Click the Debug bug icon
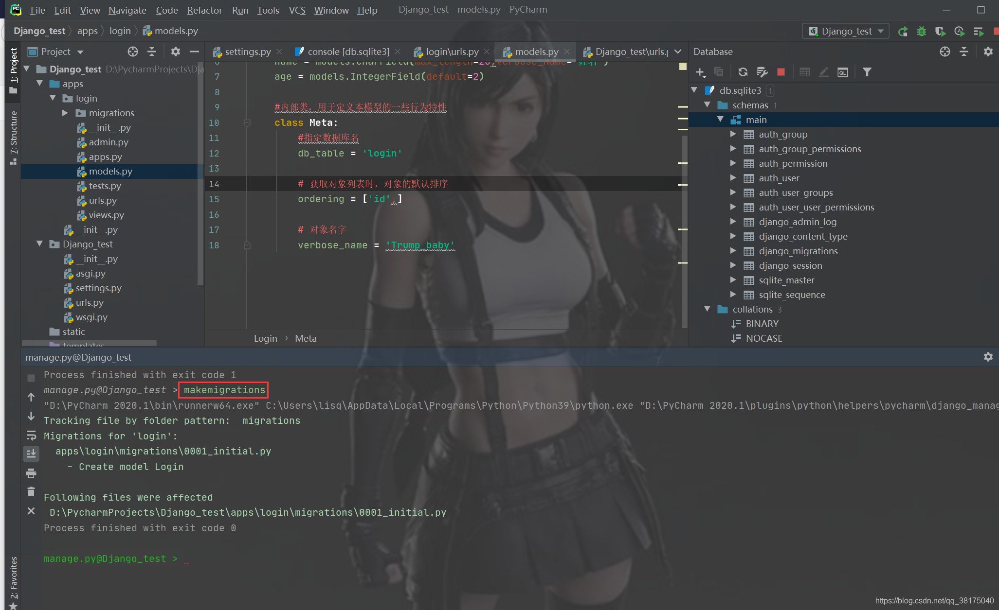This screenshot has width=999, height=610. pos(921,32)
